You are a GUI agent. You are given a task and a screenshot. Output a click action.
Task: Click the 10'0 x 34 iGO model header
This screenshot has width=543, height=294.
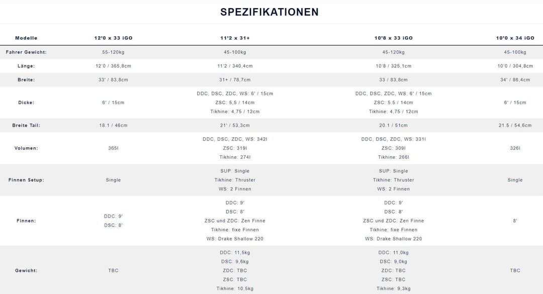coord(515,38)
